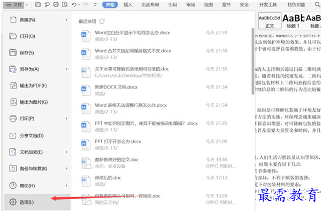Expand the 打印(P) submenu arrow
The image size is (323, 212).
click(66, 119)
